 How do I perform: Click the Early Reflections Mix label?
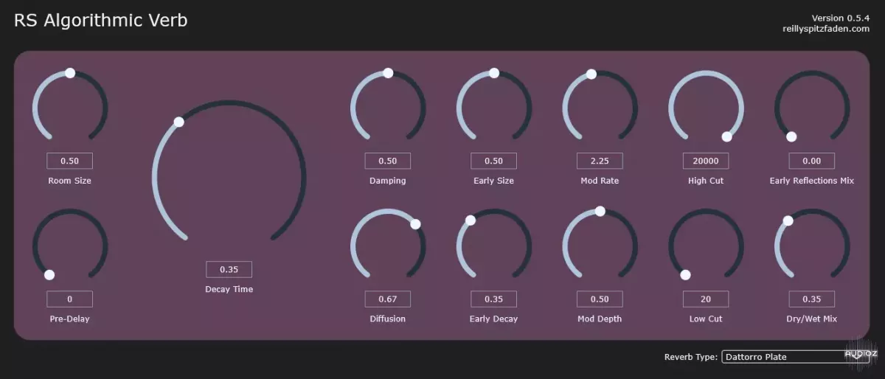pos(811,181)
